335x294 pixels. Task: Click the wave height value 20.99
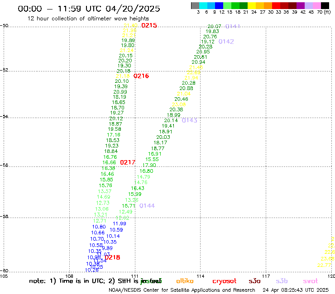120,92
